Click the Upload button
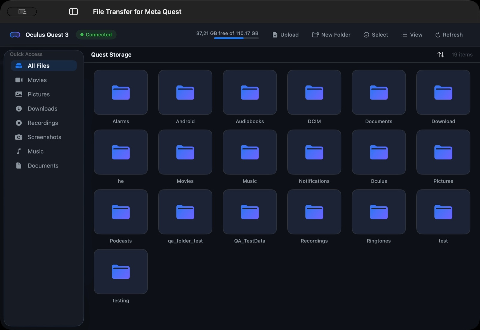 point(285,35)
